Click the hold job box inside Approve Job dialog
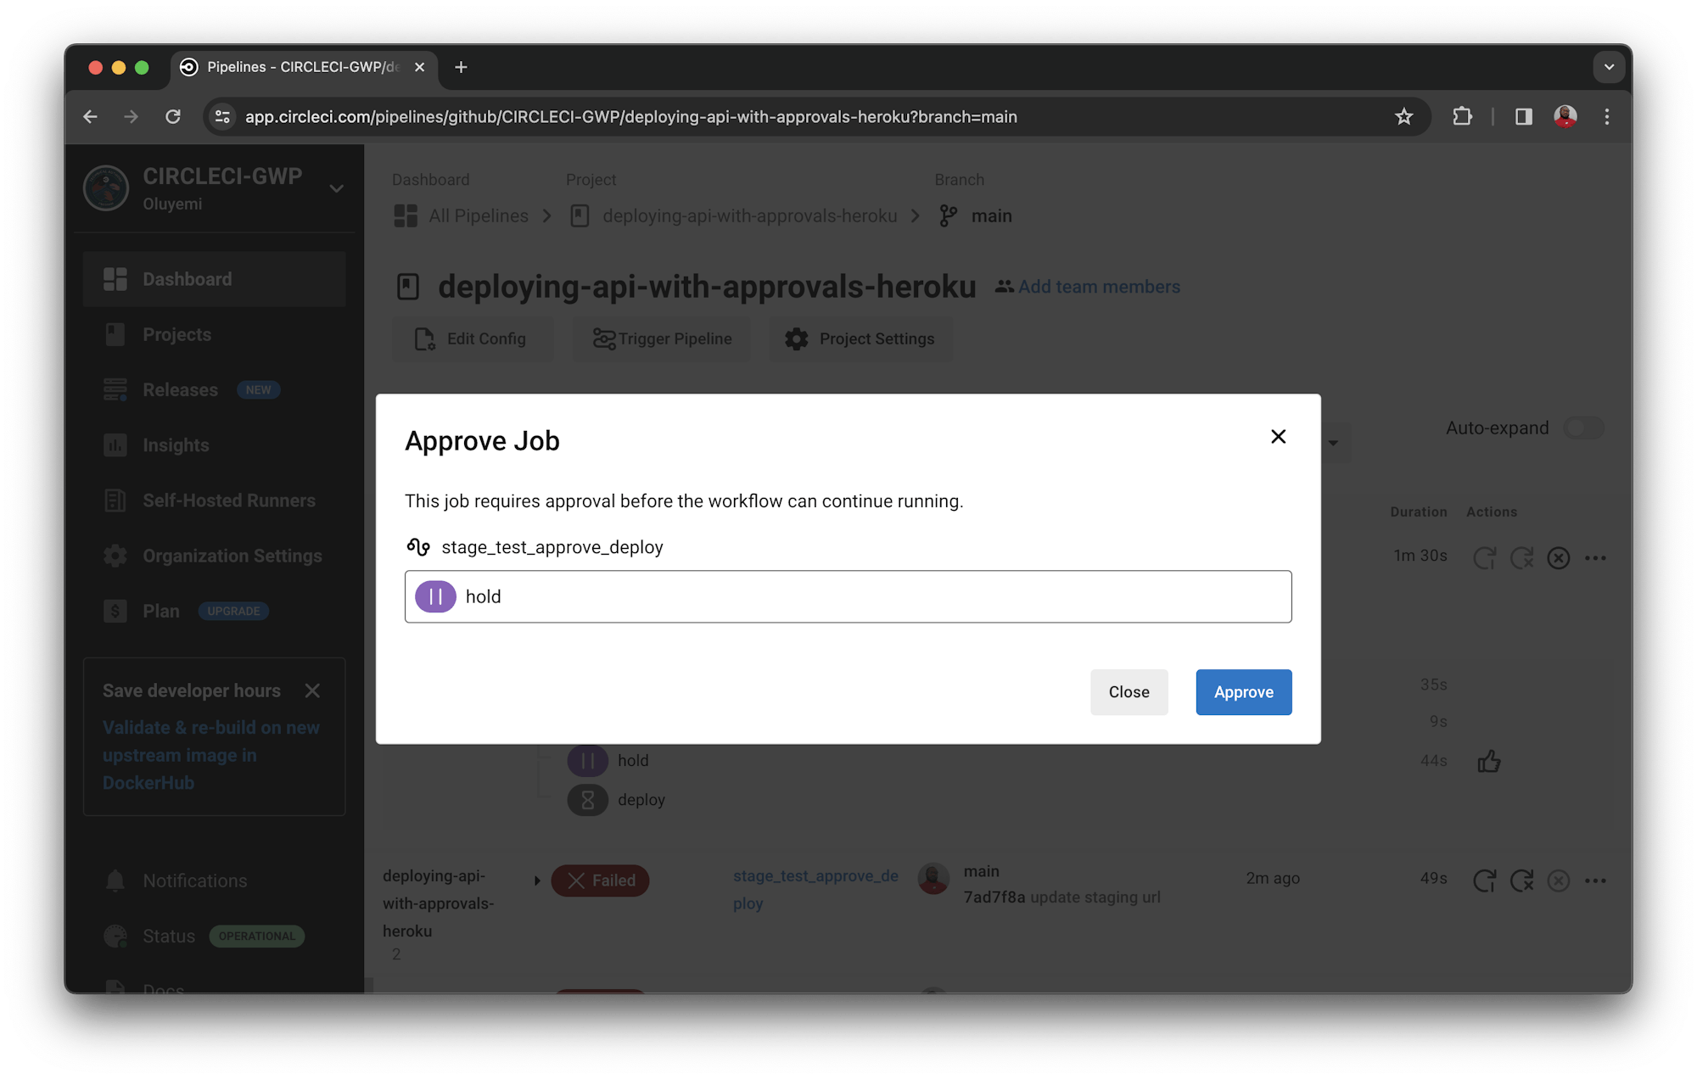1697x1079 pixels. [x=848, y=596]
